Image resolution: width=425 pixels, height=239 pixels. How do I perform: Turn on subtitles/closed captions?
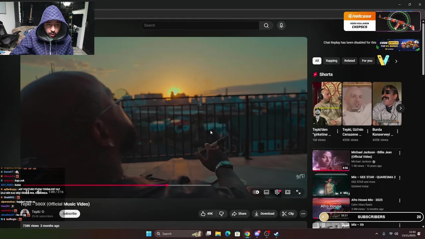266,192
